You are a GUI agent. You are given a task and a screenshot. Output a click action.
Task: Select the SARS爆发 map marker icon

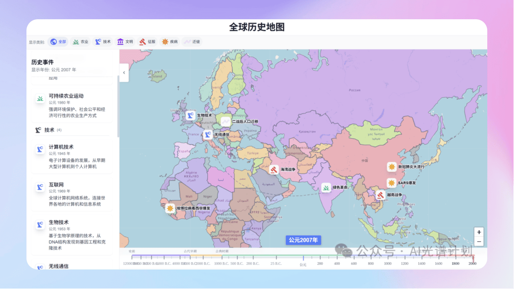392,183
